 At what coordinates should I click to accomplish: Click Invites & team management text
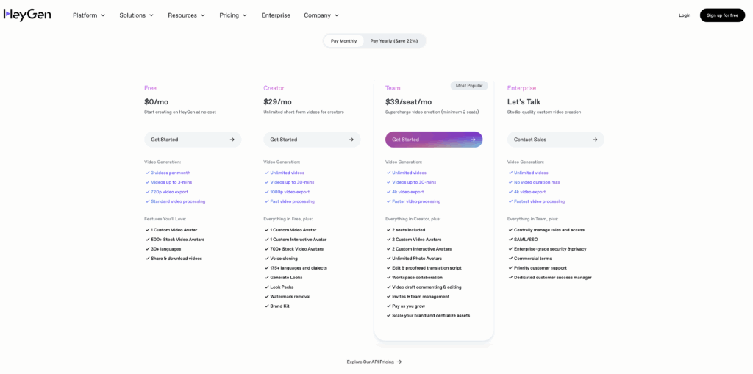click(x=421, y=297)
